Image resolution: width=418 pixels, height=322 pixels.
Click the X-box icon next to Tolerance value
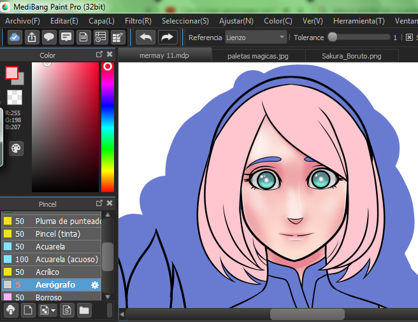pos(409,38)
